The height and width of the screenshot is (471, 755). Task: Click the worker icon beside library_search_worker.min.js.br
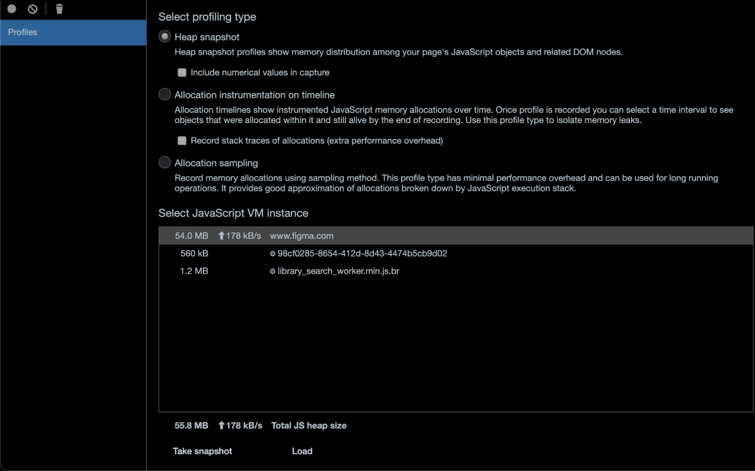(272, 271)
